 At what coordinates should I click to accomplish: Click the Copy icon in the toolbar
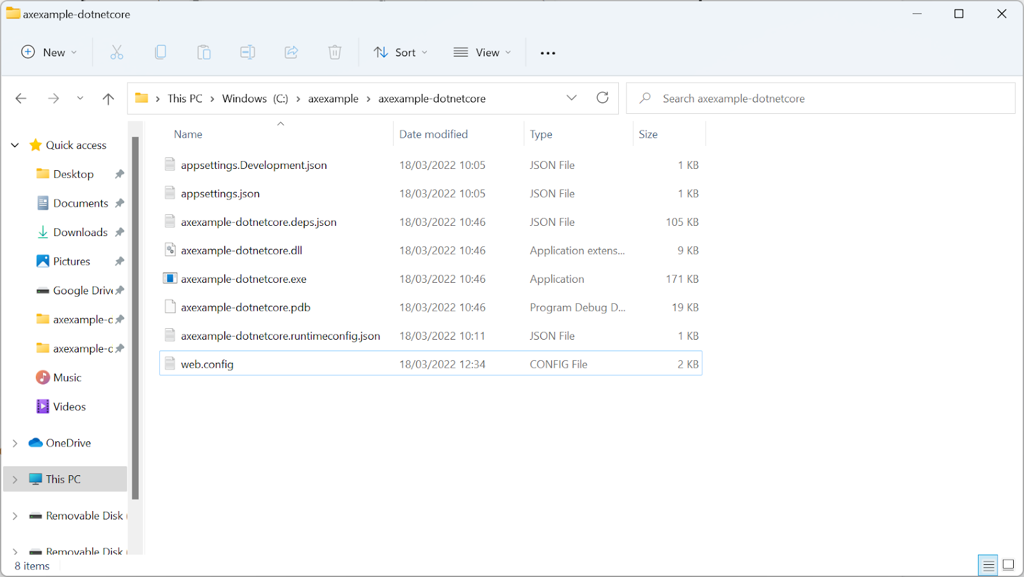[160, 52]
